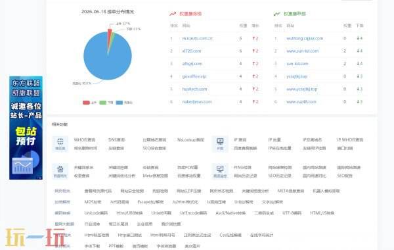Click the ↑2 increase value for xl720.com
The image size is (394, 250).
[255, 51]
